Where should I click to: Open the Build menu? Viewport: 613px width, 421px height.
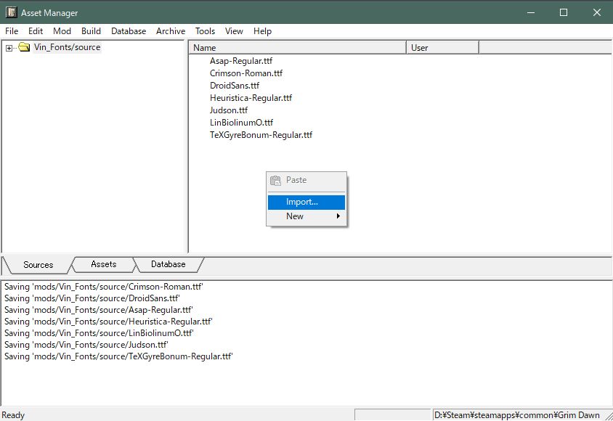[x=91, y=31]
